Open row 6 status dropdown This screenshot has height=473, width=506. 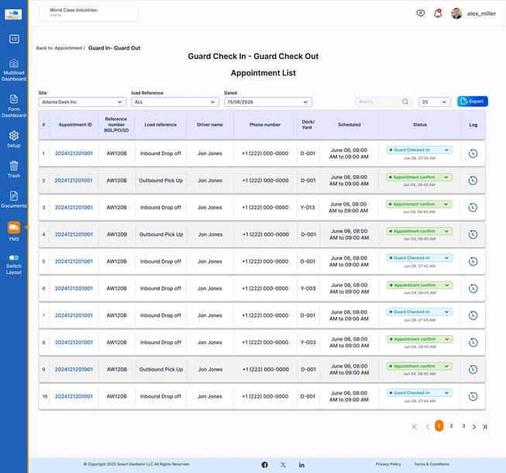pos(420,285)
